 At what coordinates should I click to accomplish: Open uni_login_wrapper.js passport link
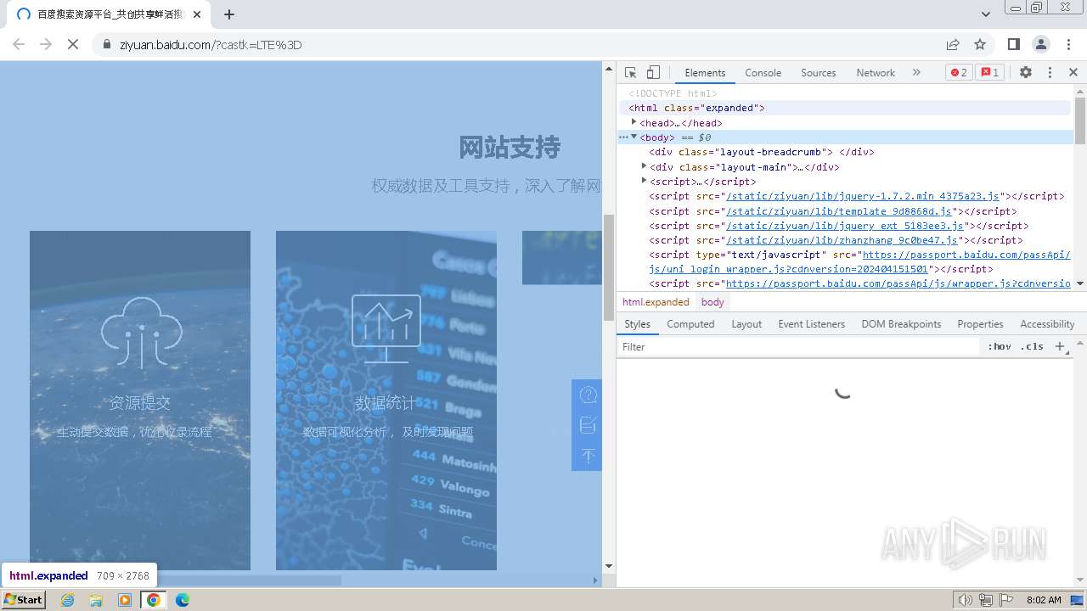click(858, 262)
